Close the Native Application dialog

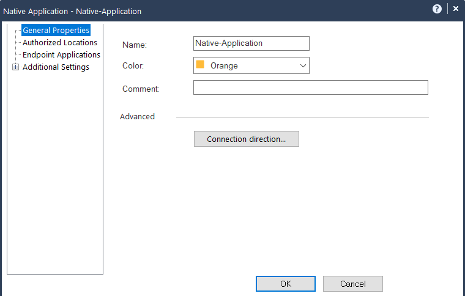[x=455, y=9]
